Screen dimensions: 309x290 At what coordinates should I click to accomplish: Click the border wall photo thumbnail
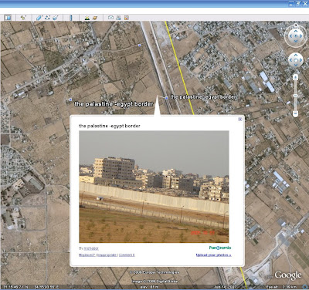pos(154,187)
